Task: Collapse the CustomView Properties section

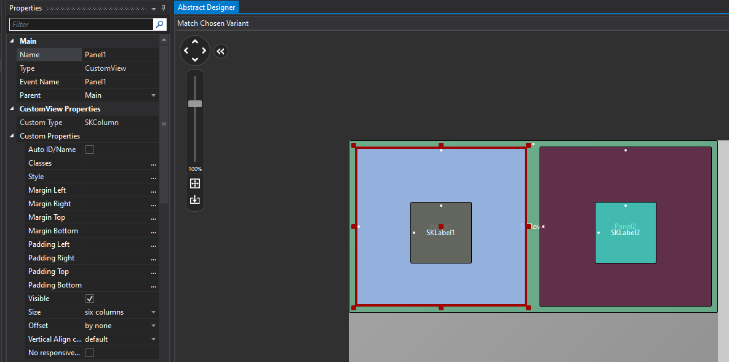Action: [12, 109]
